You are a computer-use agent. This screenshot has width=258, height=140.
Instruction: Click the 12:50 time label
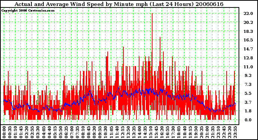point(128,132)
